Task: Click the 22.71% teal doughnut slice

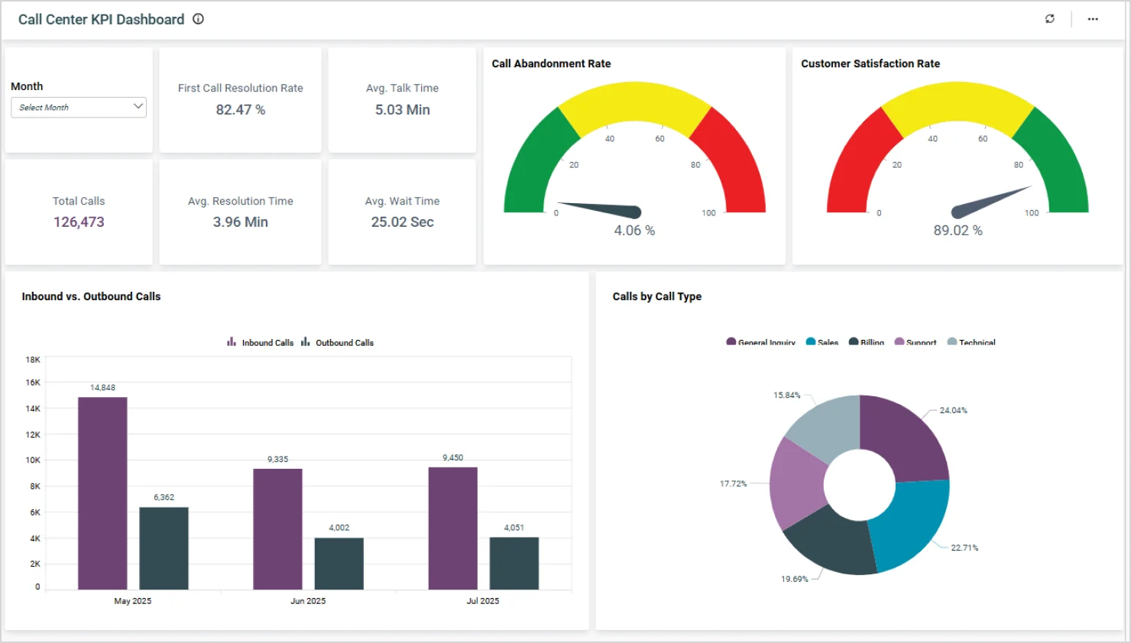Action: point(911,526)
